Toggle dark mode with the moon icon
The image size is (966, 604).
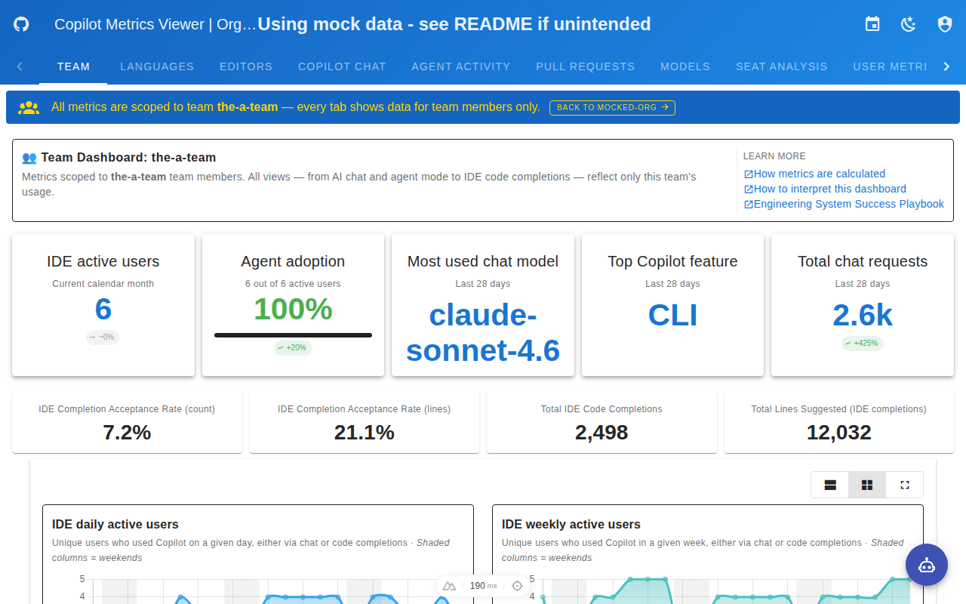(909, 24)
